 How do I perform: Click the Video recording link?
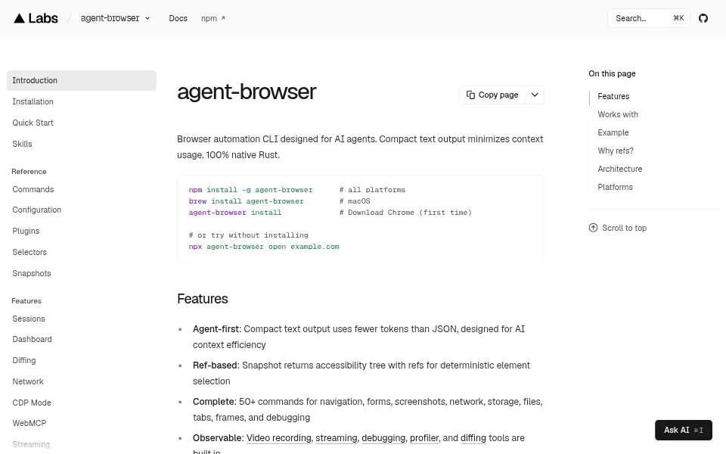click(279, 438)
